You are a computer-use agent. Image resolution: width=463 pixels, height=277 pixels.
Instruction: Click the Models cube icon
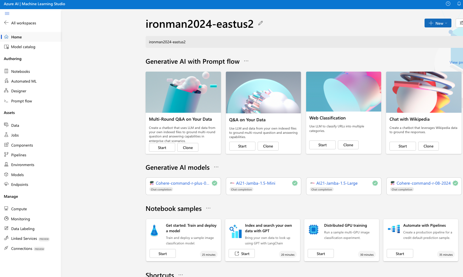tap(6, 175)
